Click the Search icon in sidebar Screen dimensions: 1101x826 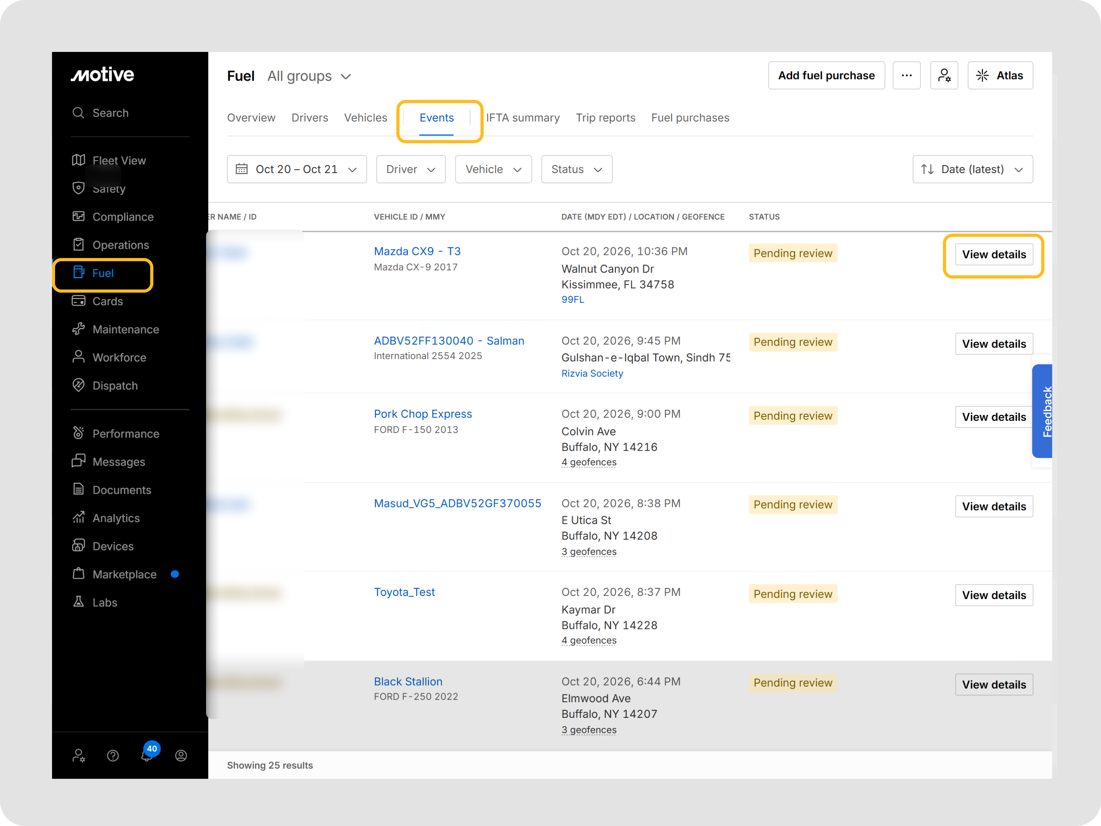[x=78, y=113]
